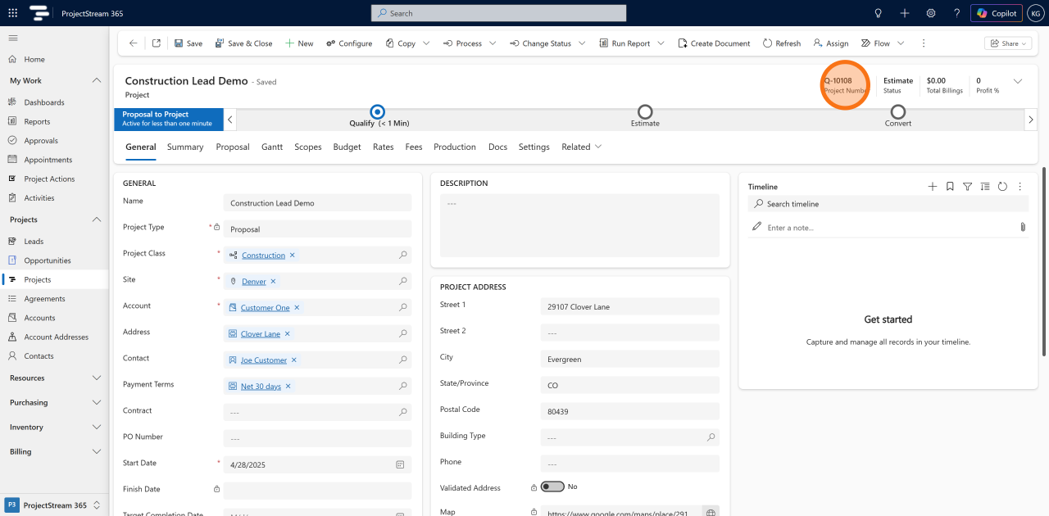Click the Create Document button
This screenshot has width=1049, height=516.
pos(714,43)
